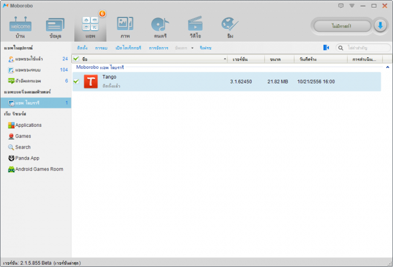Click the blue panel toggle icon beside search
Screen dimensions: 393x267
[x=326, y=47]
